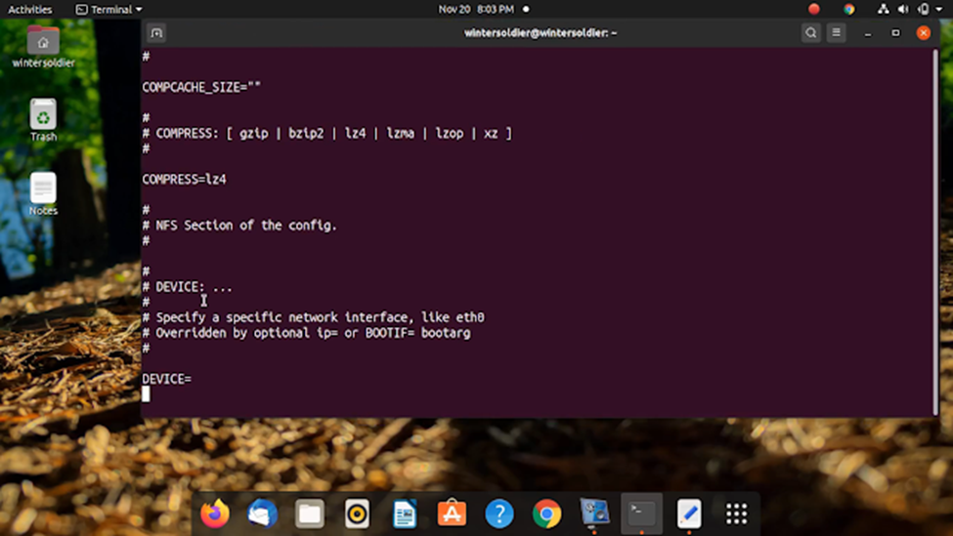Open the Help icon in dock

499,513
